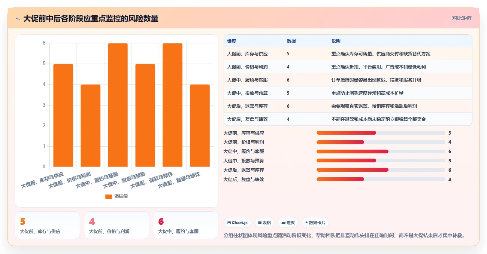This screenshot has height=254, width=487.
Task: Click description 重点确认折扣、平台费用、广告成本和最低毛利
Action: coord(378,67)
